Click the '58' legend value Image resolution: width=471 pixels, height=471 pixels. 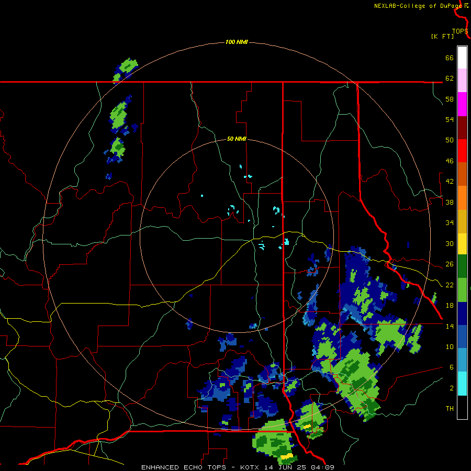pyautogui.click(x=450, y=99)
